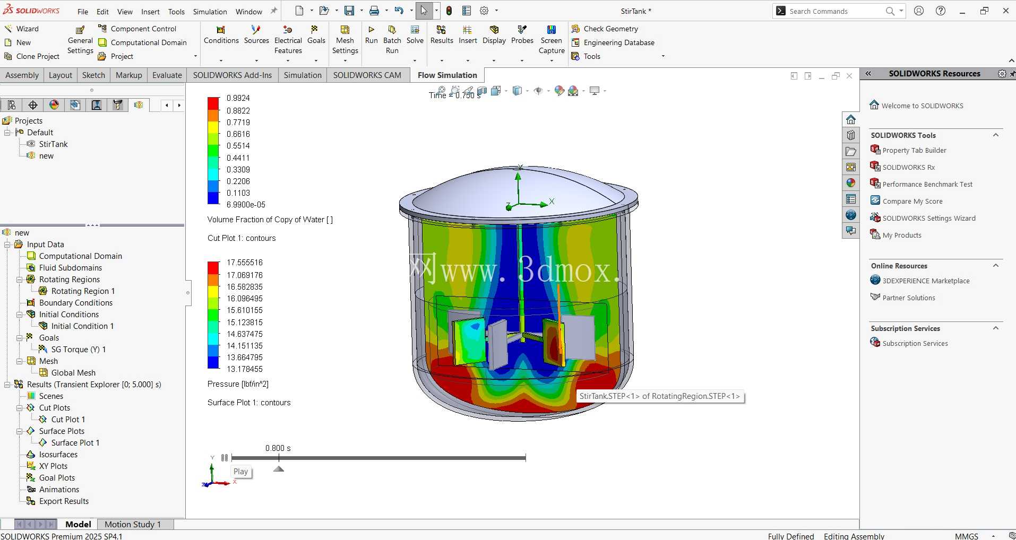
Task: Click the Rebuild traffic light icon
Action: 449,11
